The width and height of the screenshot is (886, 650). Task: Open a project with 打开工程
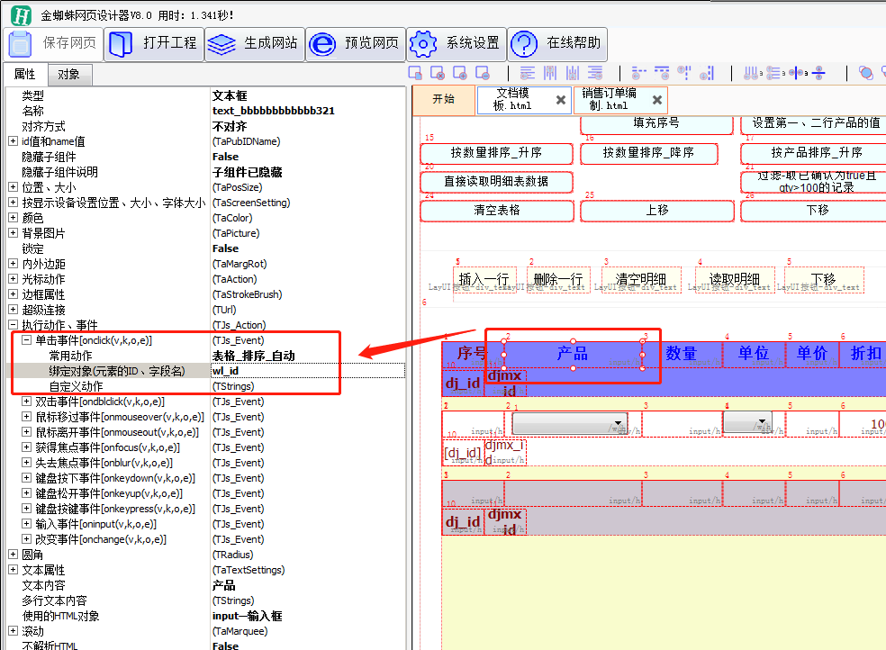coord(153,43)
